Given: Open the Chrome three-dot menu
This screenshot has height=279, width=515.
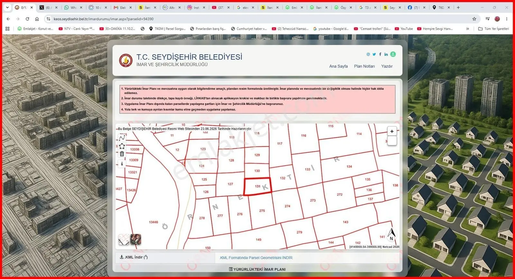Looking at the screenshot, I should [x=507, y=19].
